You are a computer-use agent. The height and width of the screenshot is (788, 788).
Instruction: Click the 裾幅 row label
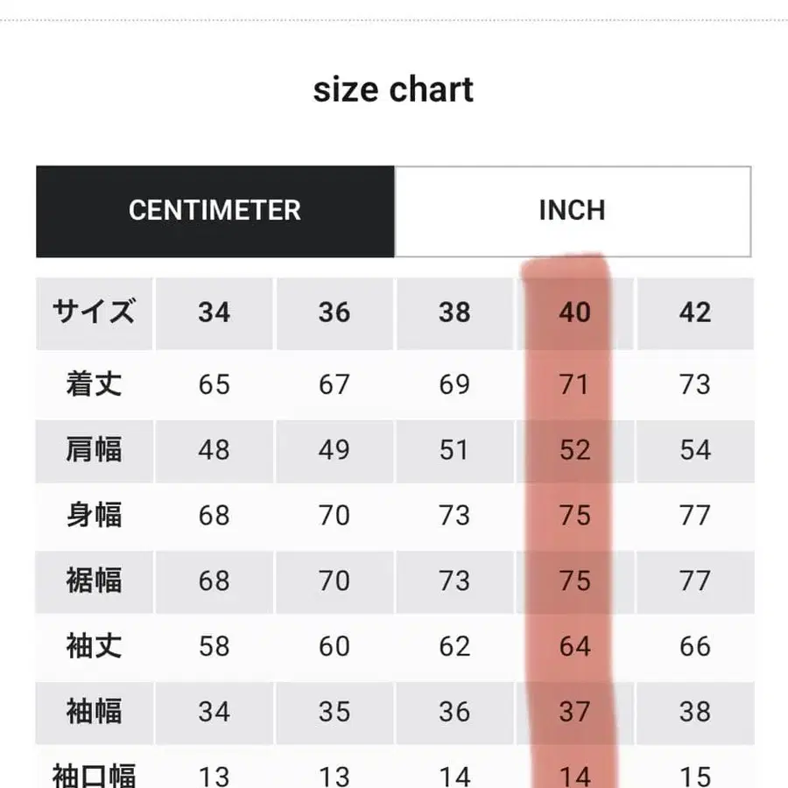coord(94,580)
